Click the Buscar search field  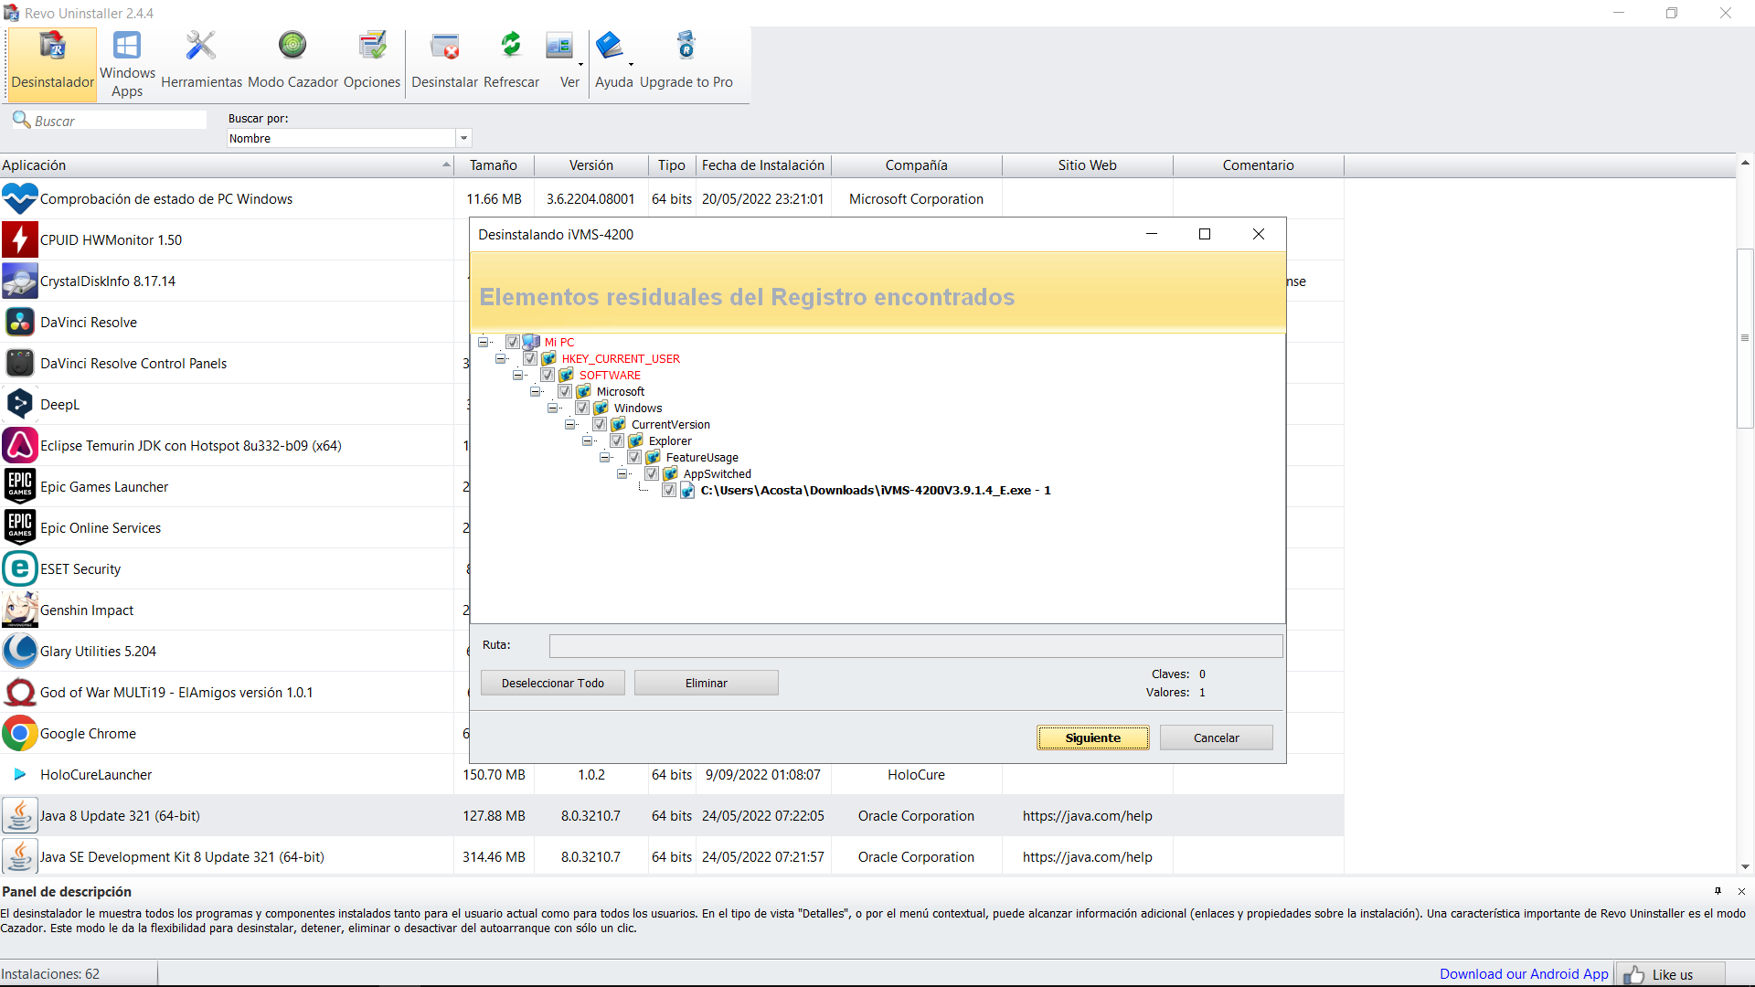pyautogui.click(x=119, y=121)
